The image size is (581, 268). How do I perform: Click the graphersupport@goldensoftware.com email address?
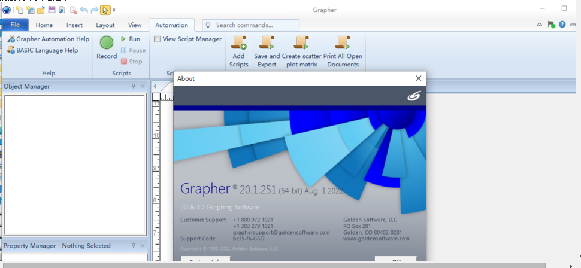point(282,233)
